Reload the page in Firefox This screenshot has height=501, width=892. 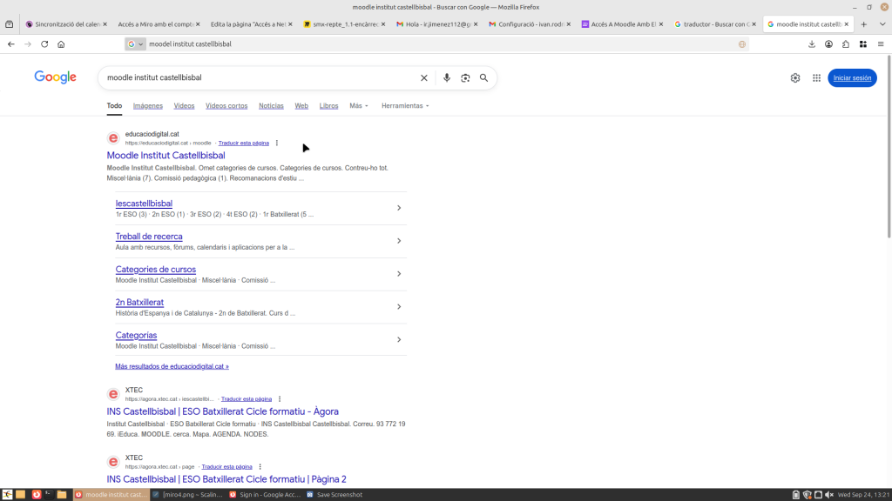point(44,43)
